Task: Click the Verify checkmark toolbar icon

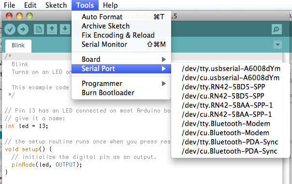Action: [x=10, y=29]
